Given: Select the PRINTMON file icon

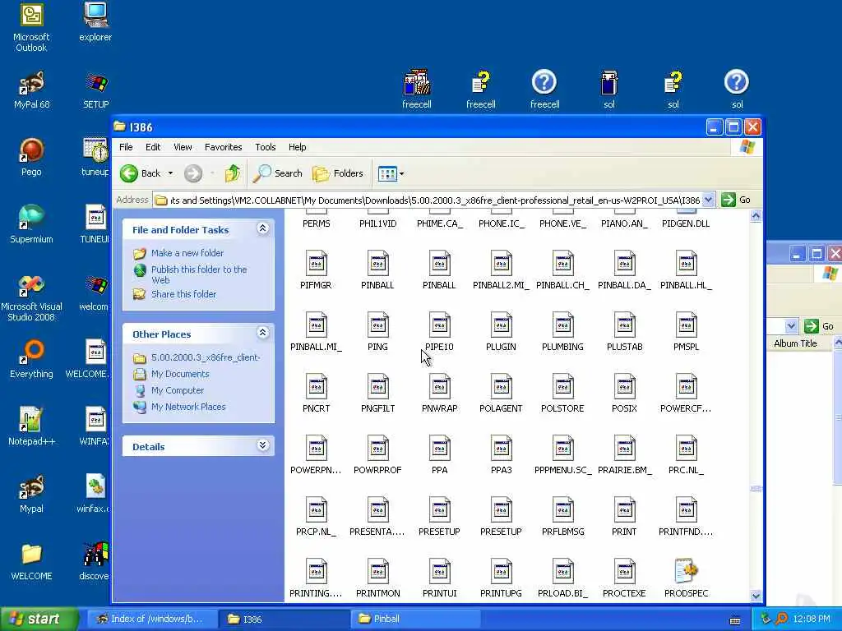Looking at the screenshot, I should (x=377, y=572).
